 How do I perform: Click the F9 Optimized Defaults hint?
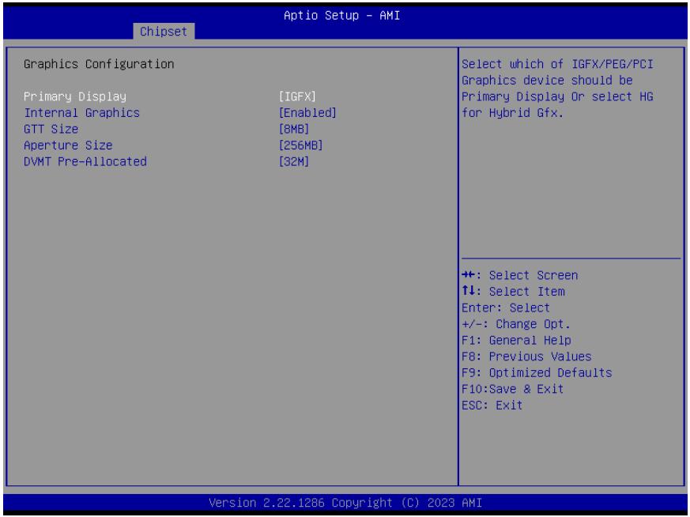tap(537, 372)
